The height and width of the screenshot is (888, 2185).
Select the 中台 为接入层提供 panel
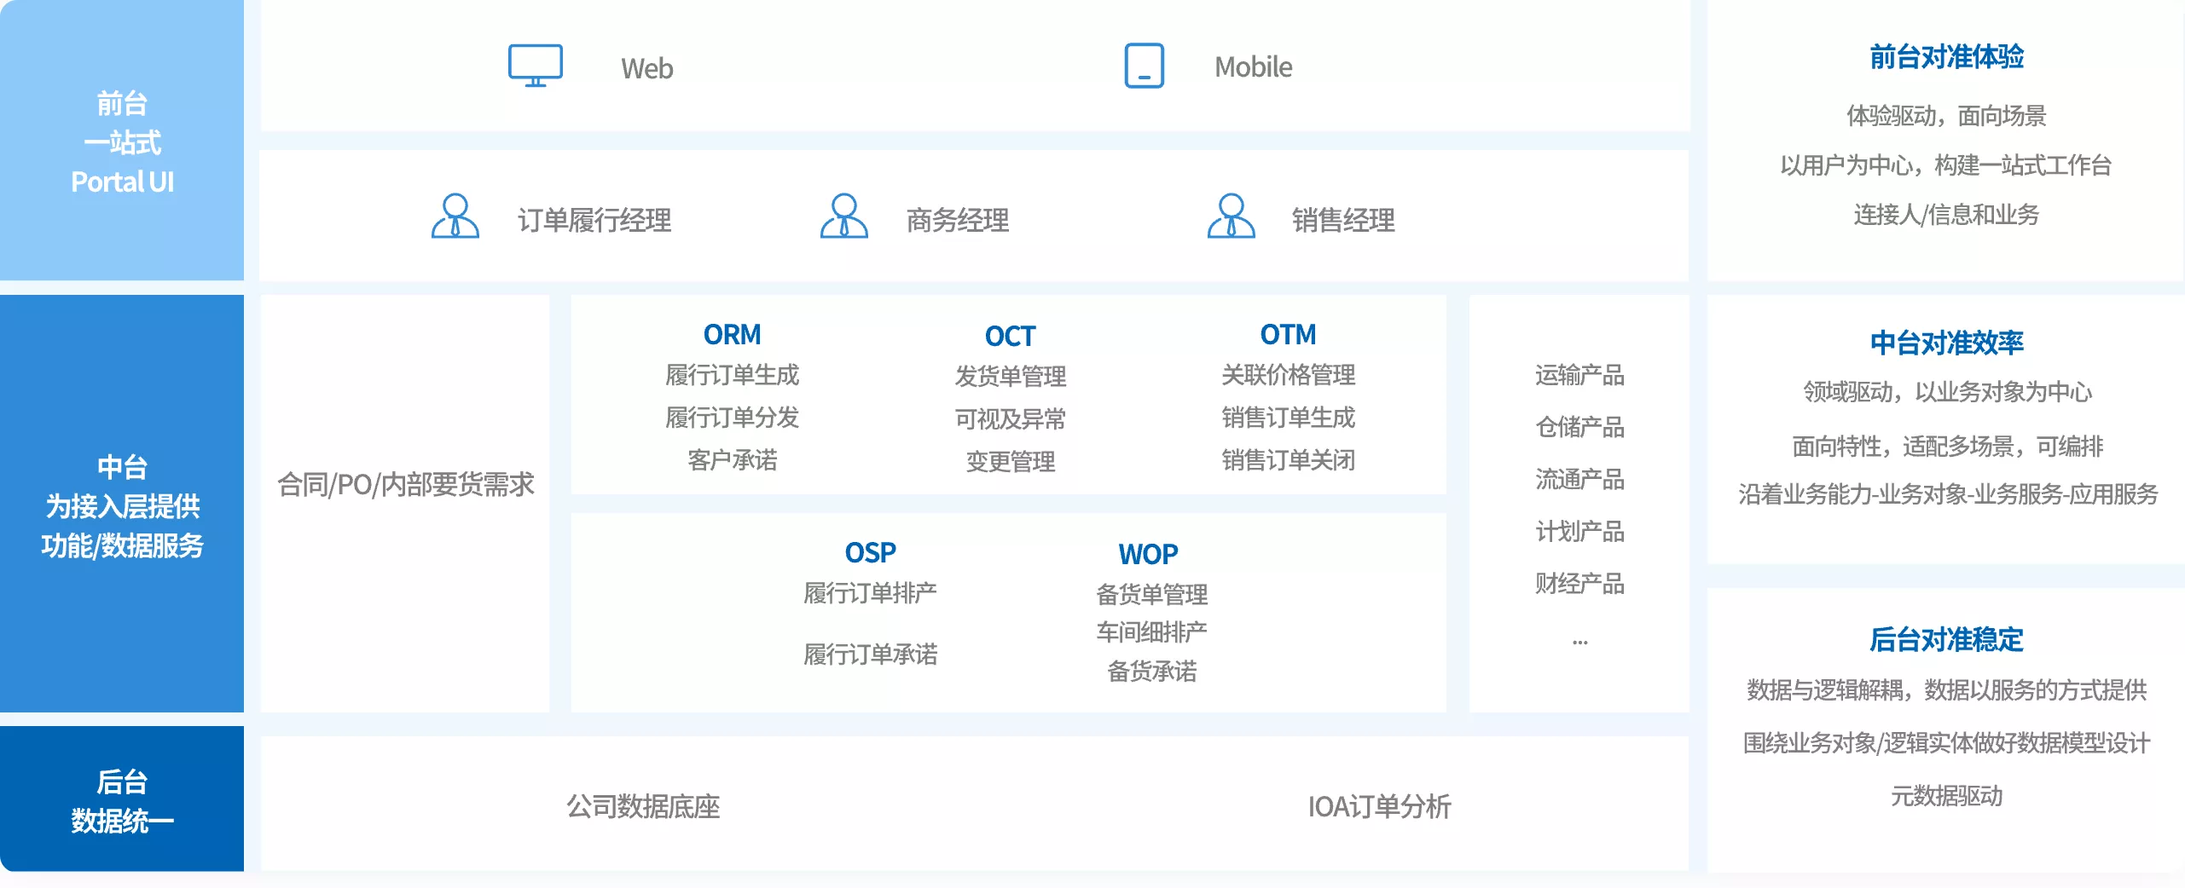coord(122,504)
